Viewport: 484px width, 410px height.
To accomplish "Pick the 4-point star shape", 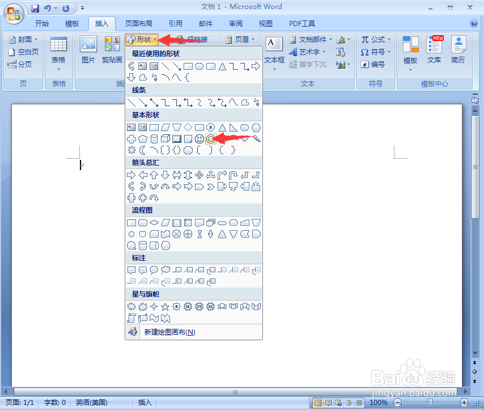I will (x=154, y=306).
